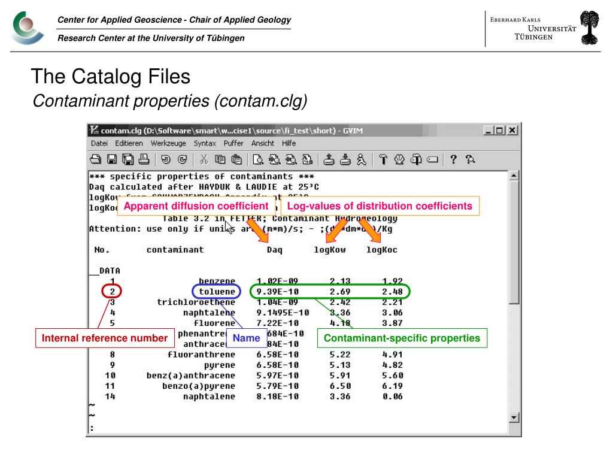Click the GVIM title bar text
Screen dimensions: 613x460
pos(232,131)
